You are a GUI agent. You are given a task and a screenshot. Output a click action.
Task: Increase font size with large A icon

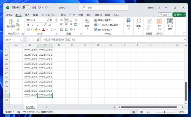(46, 25)
